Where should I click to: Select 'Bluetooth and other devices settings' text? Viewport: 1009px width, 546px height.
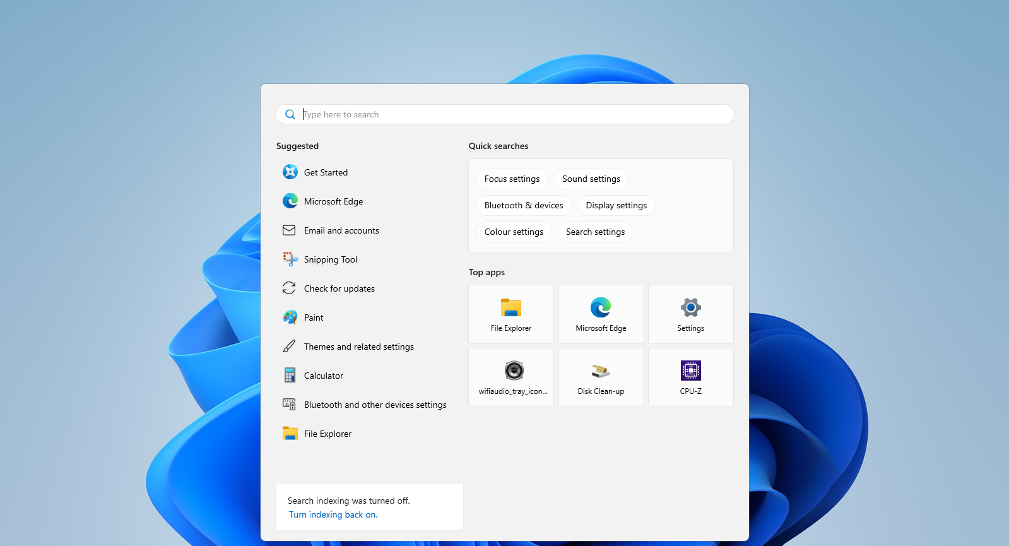tap(375, 405)
